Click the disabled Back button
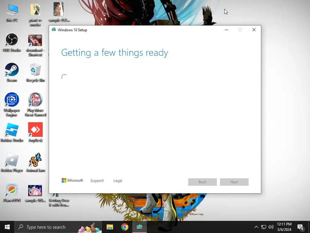The image size is (310, 233). [x=203, y=182]
